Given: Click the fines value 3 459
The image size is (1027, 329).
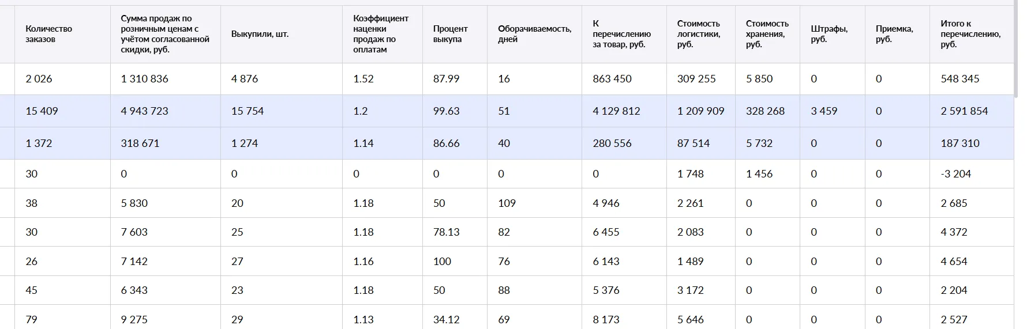Looking at the screenshot, I should pos(824,111).
